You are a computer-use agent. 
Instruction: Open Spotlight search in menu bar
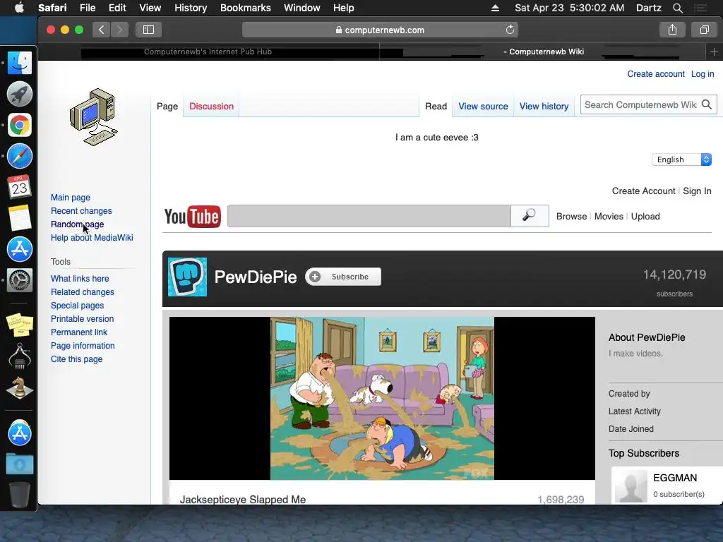coord(677,8)
